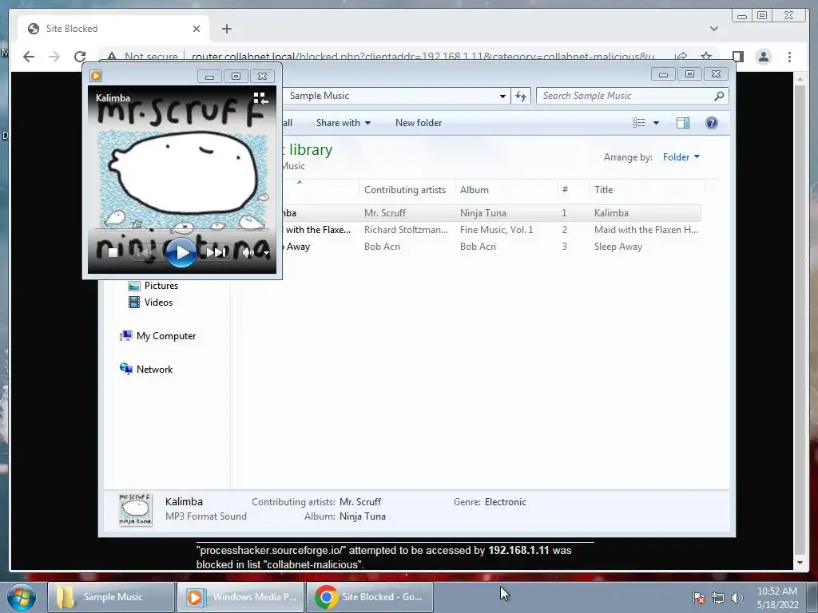The width and height of the screenshot is (818, 613).
Task: Open Explorer address bar history dropdown
Action: tap(502, 96)
